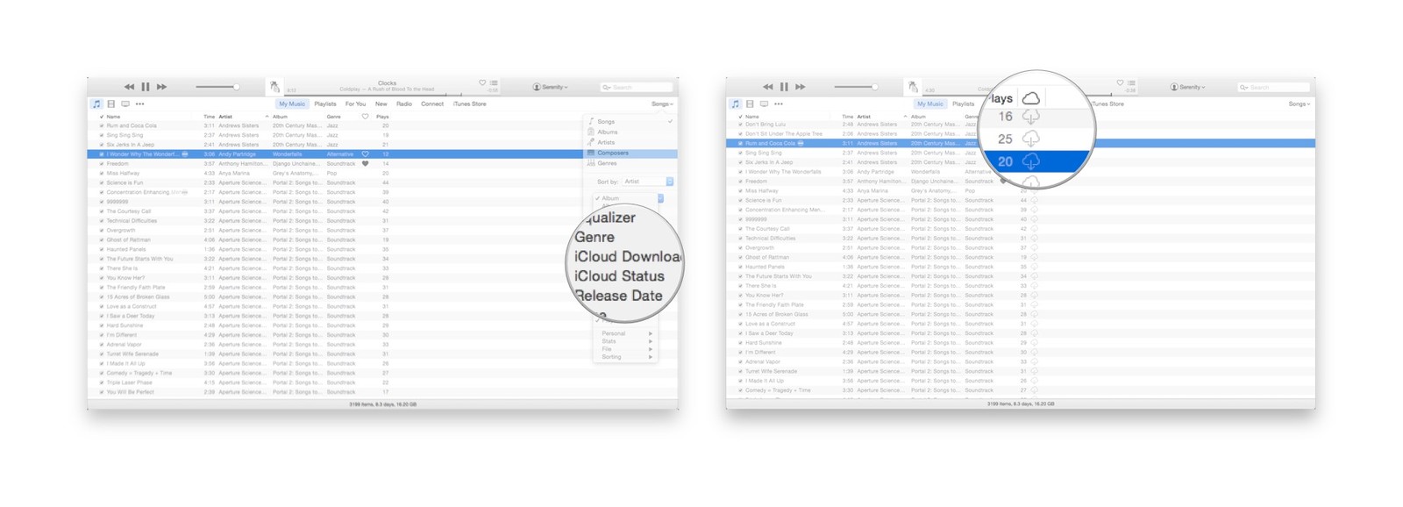Open iTunes Store tab in left window
This screenshot has width=1403, height=507.
pos(470,104)
